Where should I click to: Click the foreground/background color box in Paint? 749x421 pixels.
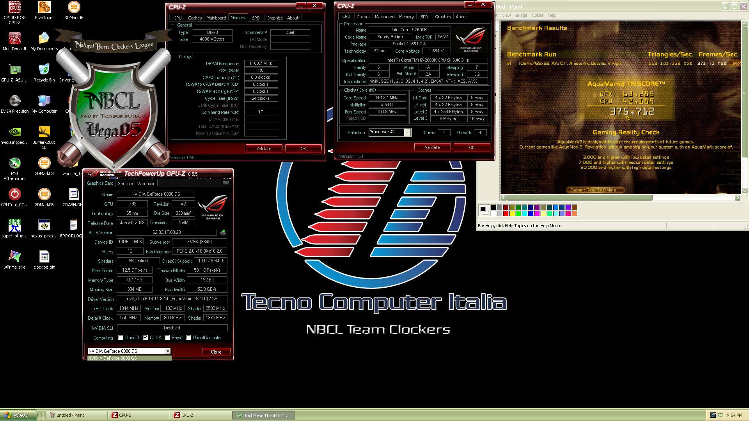click(x=483, y=210)
